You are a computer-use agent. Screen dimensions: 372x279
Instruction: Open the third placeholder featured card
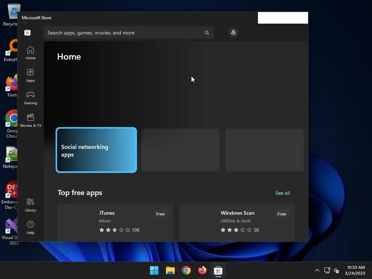click(265, 150)
